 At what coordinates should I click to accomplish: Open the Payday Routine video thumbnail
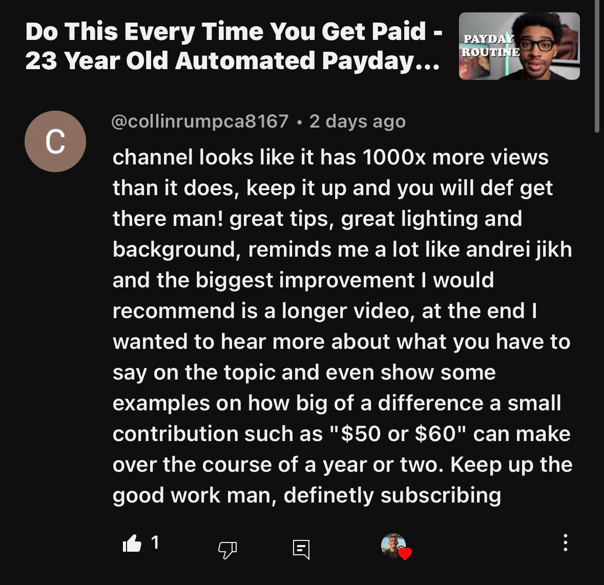tap(519, 46)
